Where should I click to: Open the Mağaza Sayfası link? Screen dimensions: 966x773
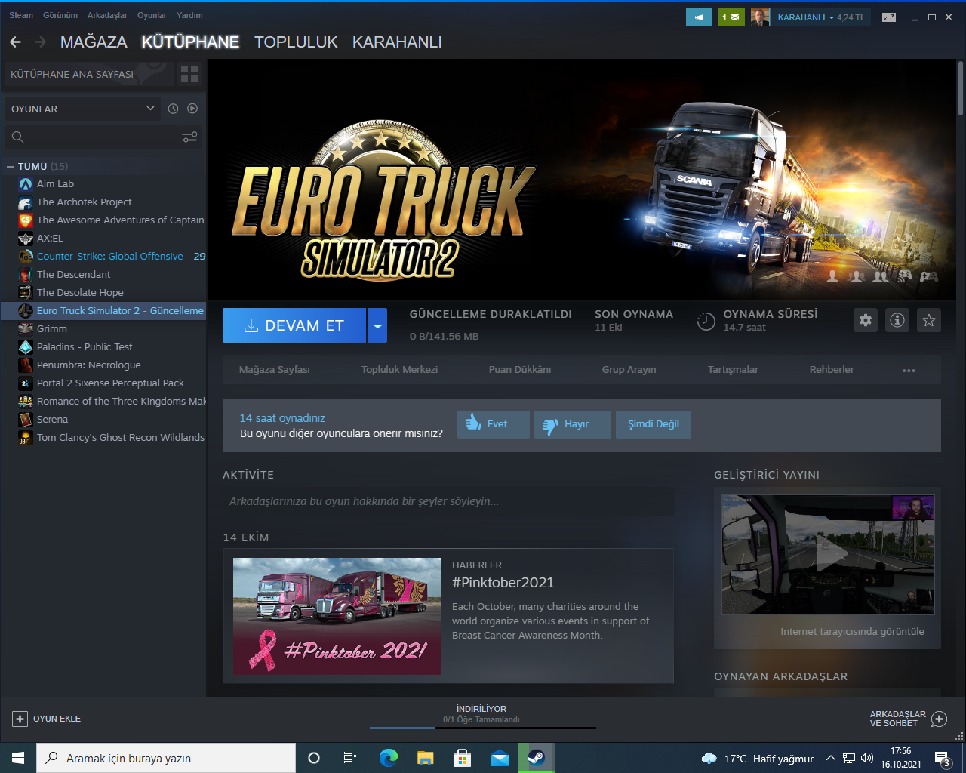point(275,370)
